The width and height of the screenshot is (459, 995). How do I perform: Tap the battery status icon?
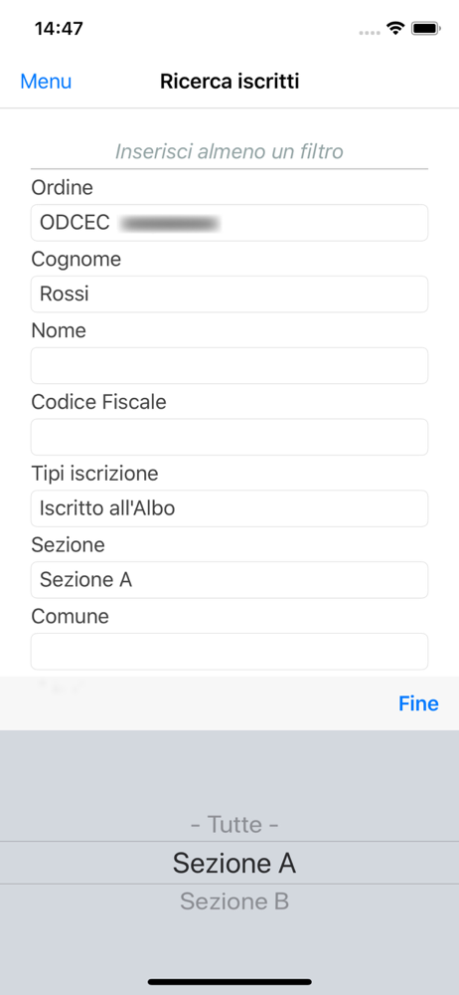[x=426, y=29]
